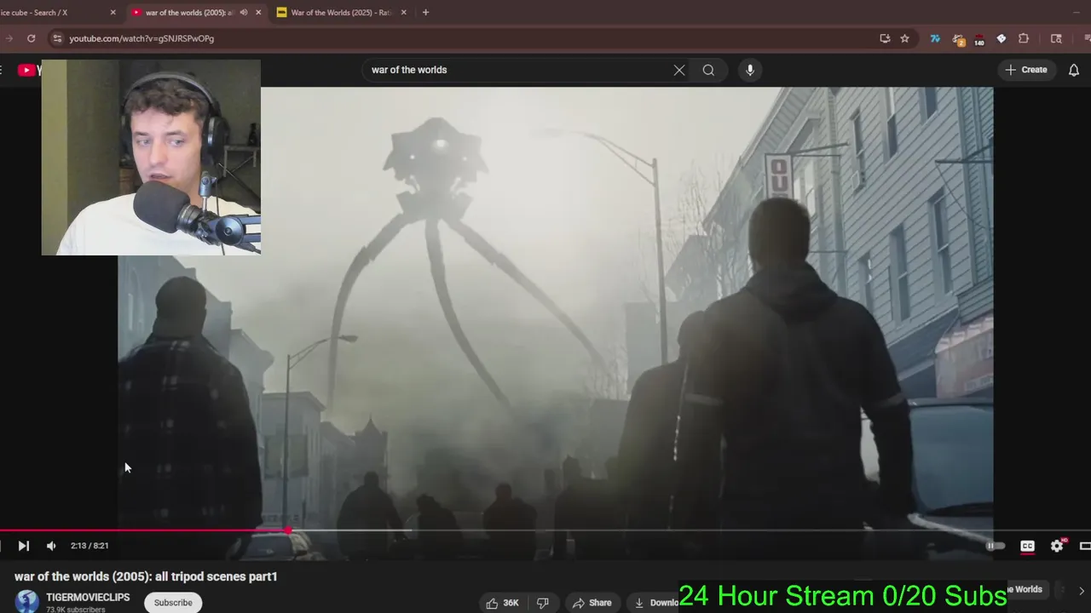
Task: Open YouTube notifications bell
Action: point(1074,70)
